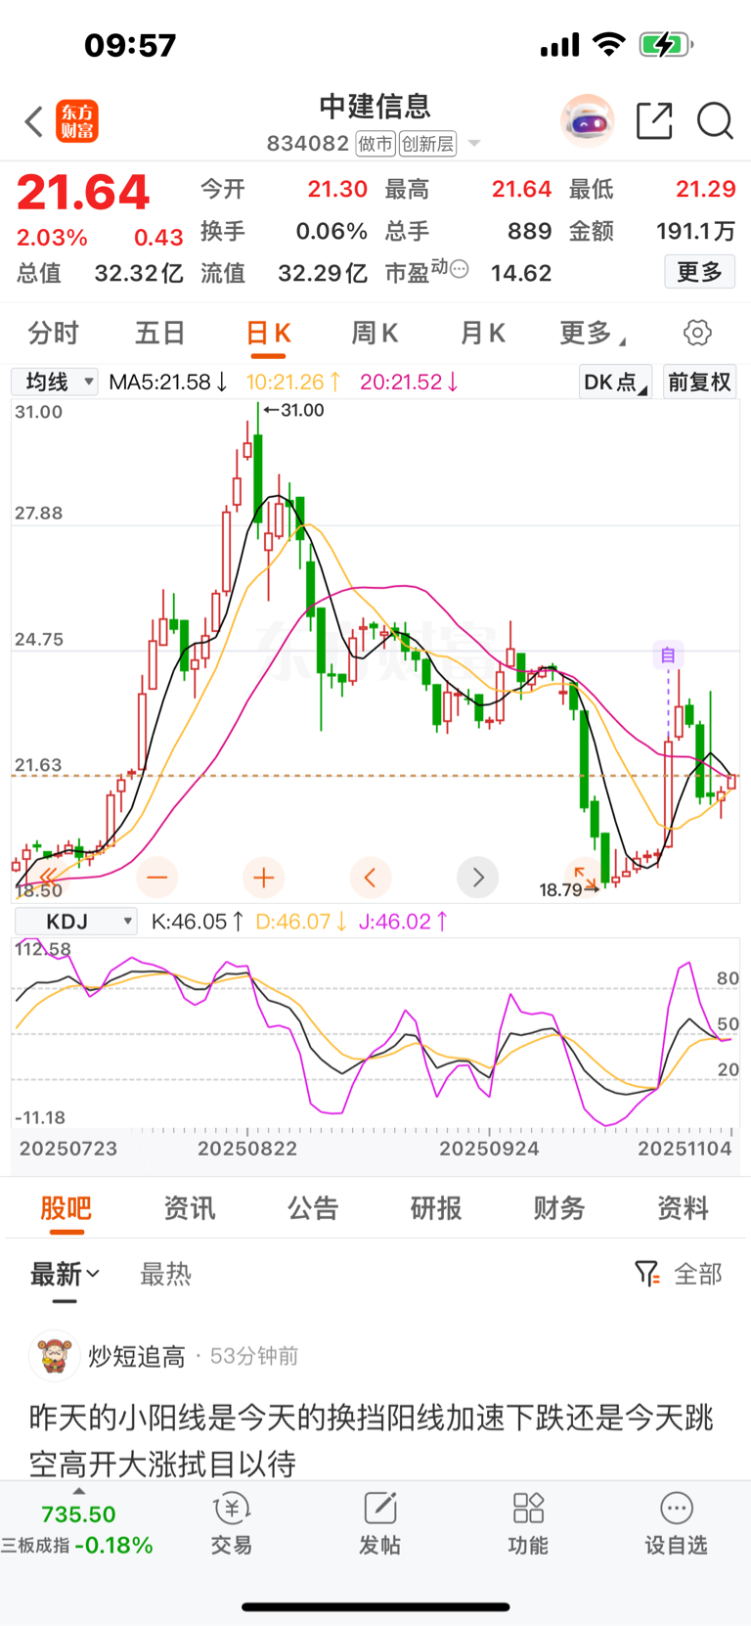Open the 均线 indicator dropdown

point(55,382)
